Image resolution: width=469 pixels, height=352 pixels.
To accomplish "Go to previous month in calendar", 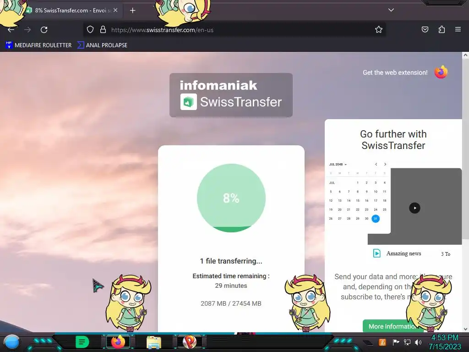I will [x=376, y=164].
